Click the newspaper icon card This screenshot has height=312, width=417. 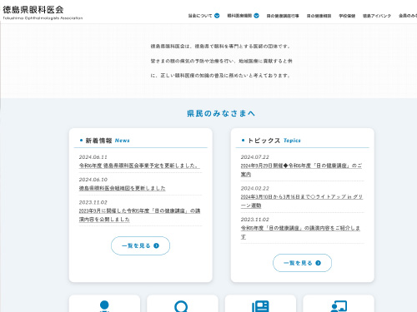[x=260, y=304]
